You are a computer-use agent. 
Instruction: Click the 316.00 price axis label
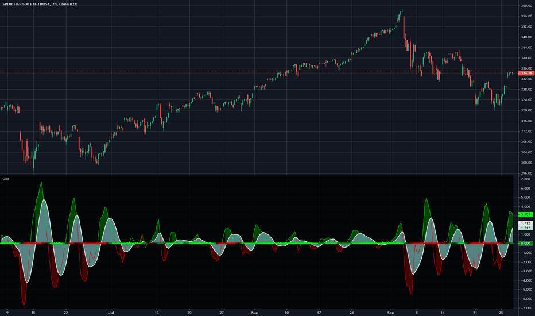pos(526,121)
